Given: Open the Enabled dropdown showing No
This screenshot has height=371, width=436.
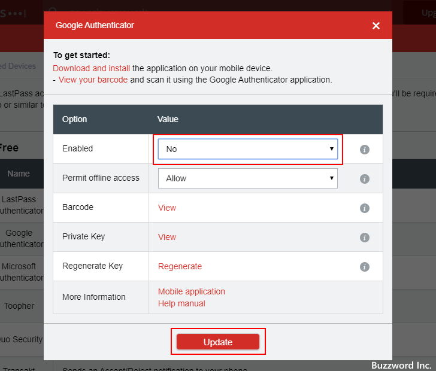Looking at the screenshot, I should coord(248,149).
